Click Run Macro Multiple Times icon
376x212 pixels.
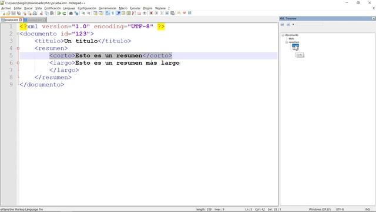pyautogui.click(x=167, y=13)
